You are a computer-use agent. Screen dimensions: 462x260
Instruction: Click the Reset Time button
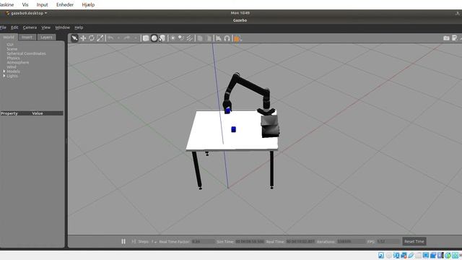click(x=414, y=241)
